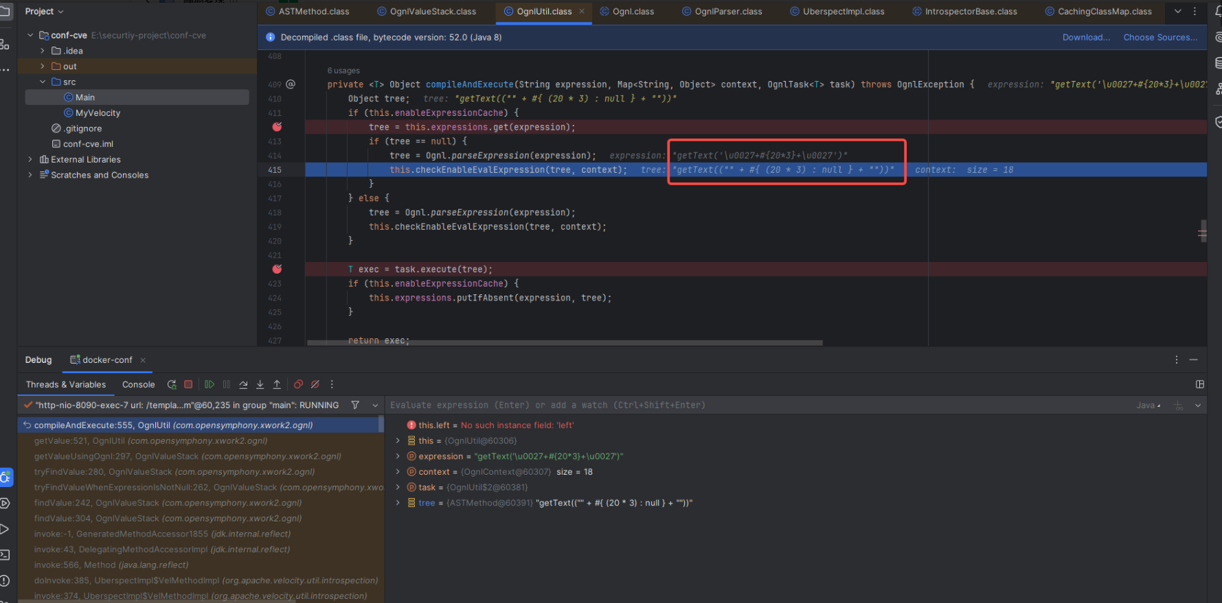Click the override gutter marker on line 409

coord(291,84)
